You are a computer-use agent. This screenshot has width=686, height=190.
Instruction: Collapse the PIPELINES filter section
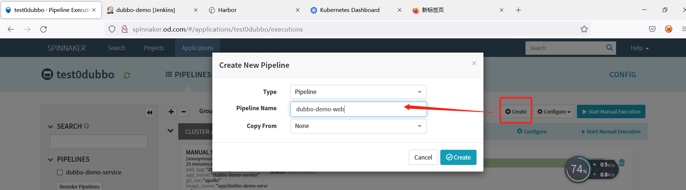click(51, 160)
